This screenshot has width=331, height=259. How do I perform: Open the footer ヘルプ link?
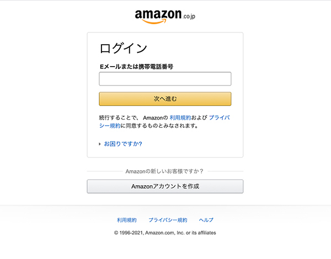tap(206, 220)
